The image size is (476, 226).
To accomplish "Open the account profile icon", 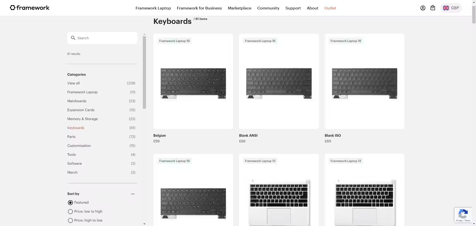I will point(423,8).
